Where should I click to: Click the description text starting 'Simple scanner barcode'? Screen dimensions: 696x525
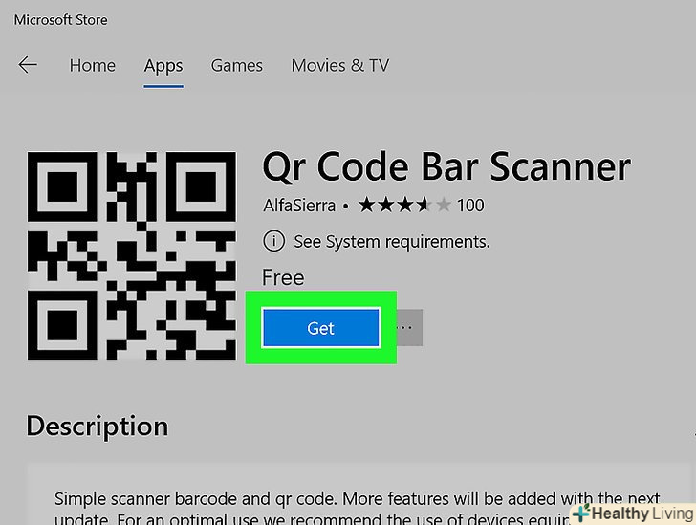point(358,507)
